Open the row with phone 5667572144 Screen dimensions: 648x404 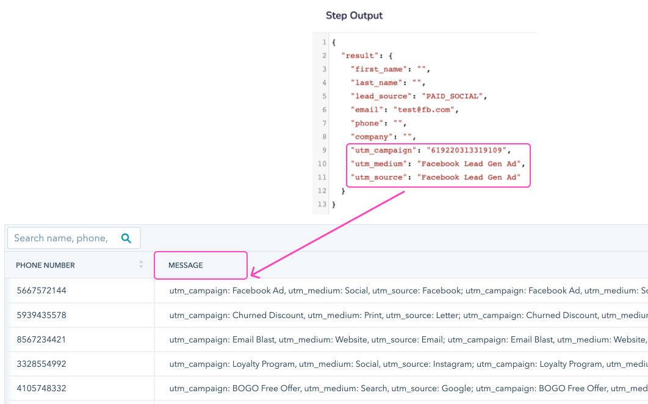(41, 291)
